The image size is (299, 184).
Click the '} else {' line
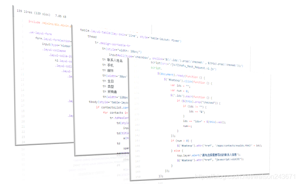(177, 151)
